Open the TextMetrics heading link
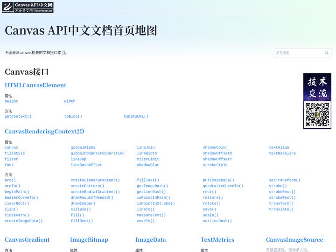Image resolution: width=336 pixels, height=252 pixels. click(x=217, y=239)
